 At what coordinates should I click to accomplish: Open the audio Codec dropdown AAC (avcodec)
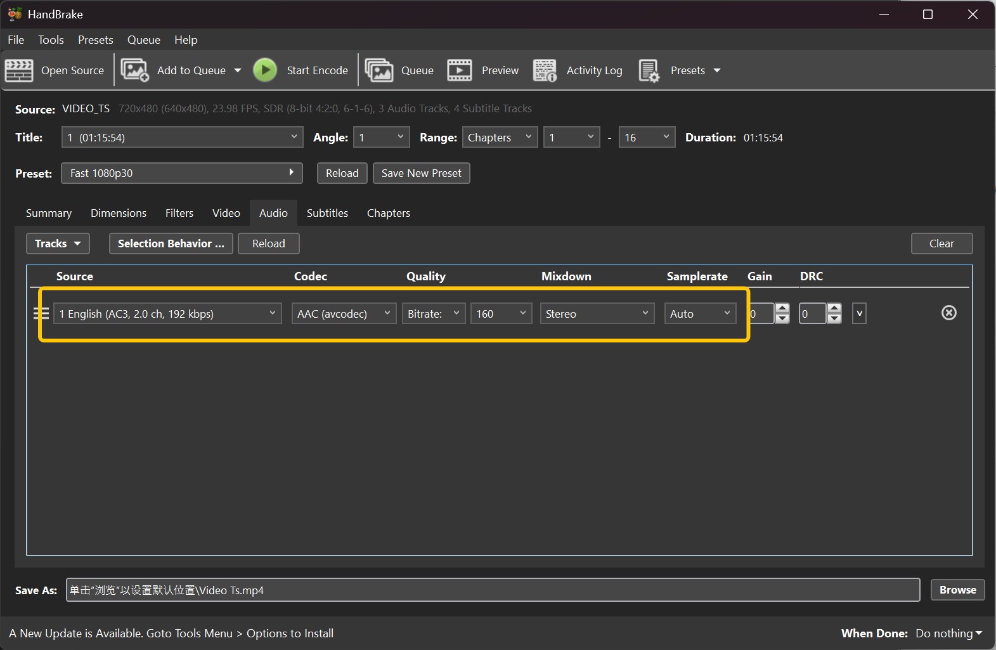tap(344, 313)
